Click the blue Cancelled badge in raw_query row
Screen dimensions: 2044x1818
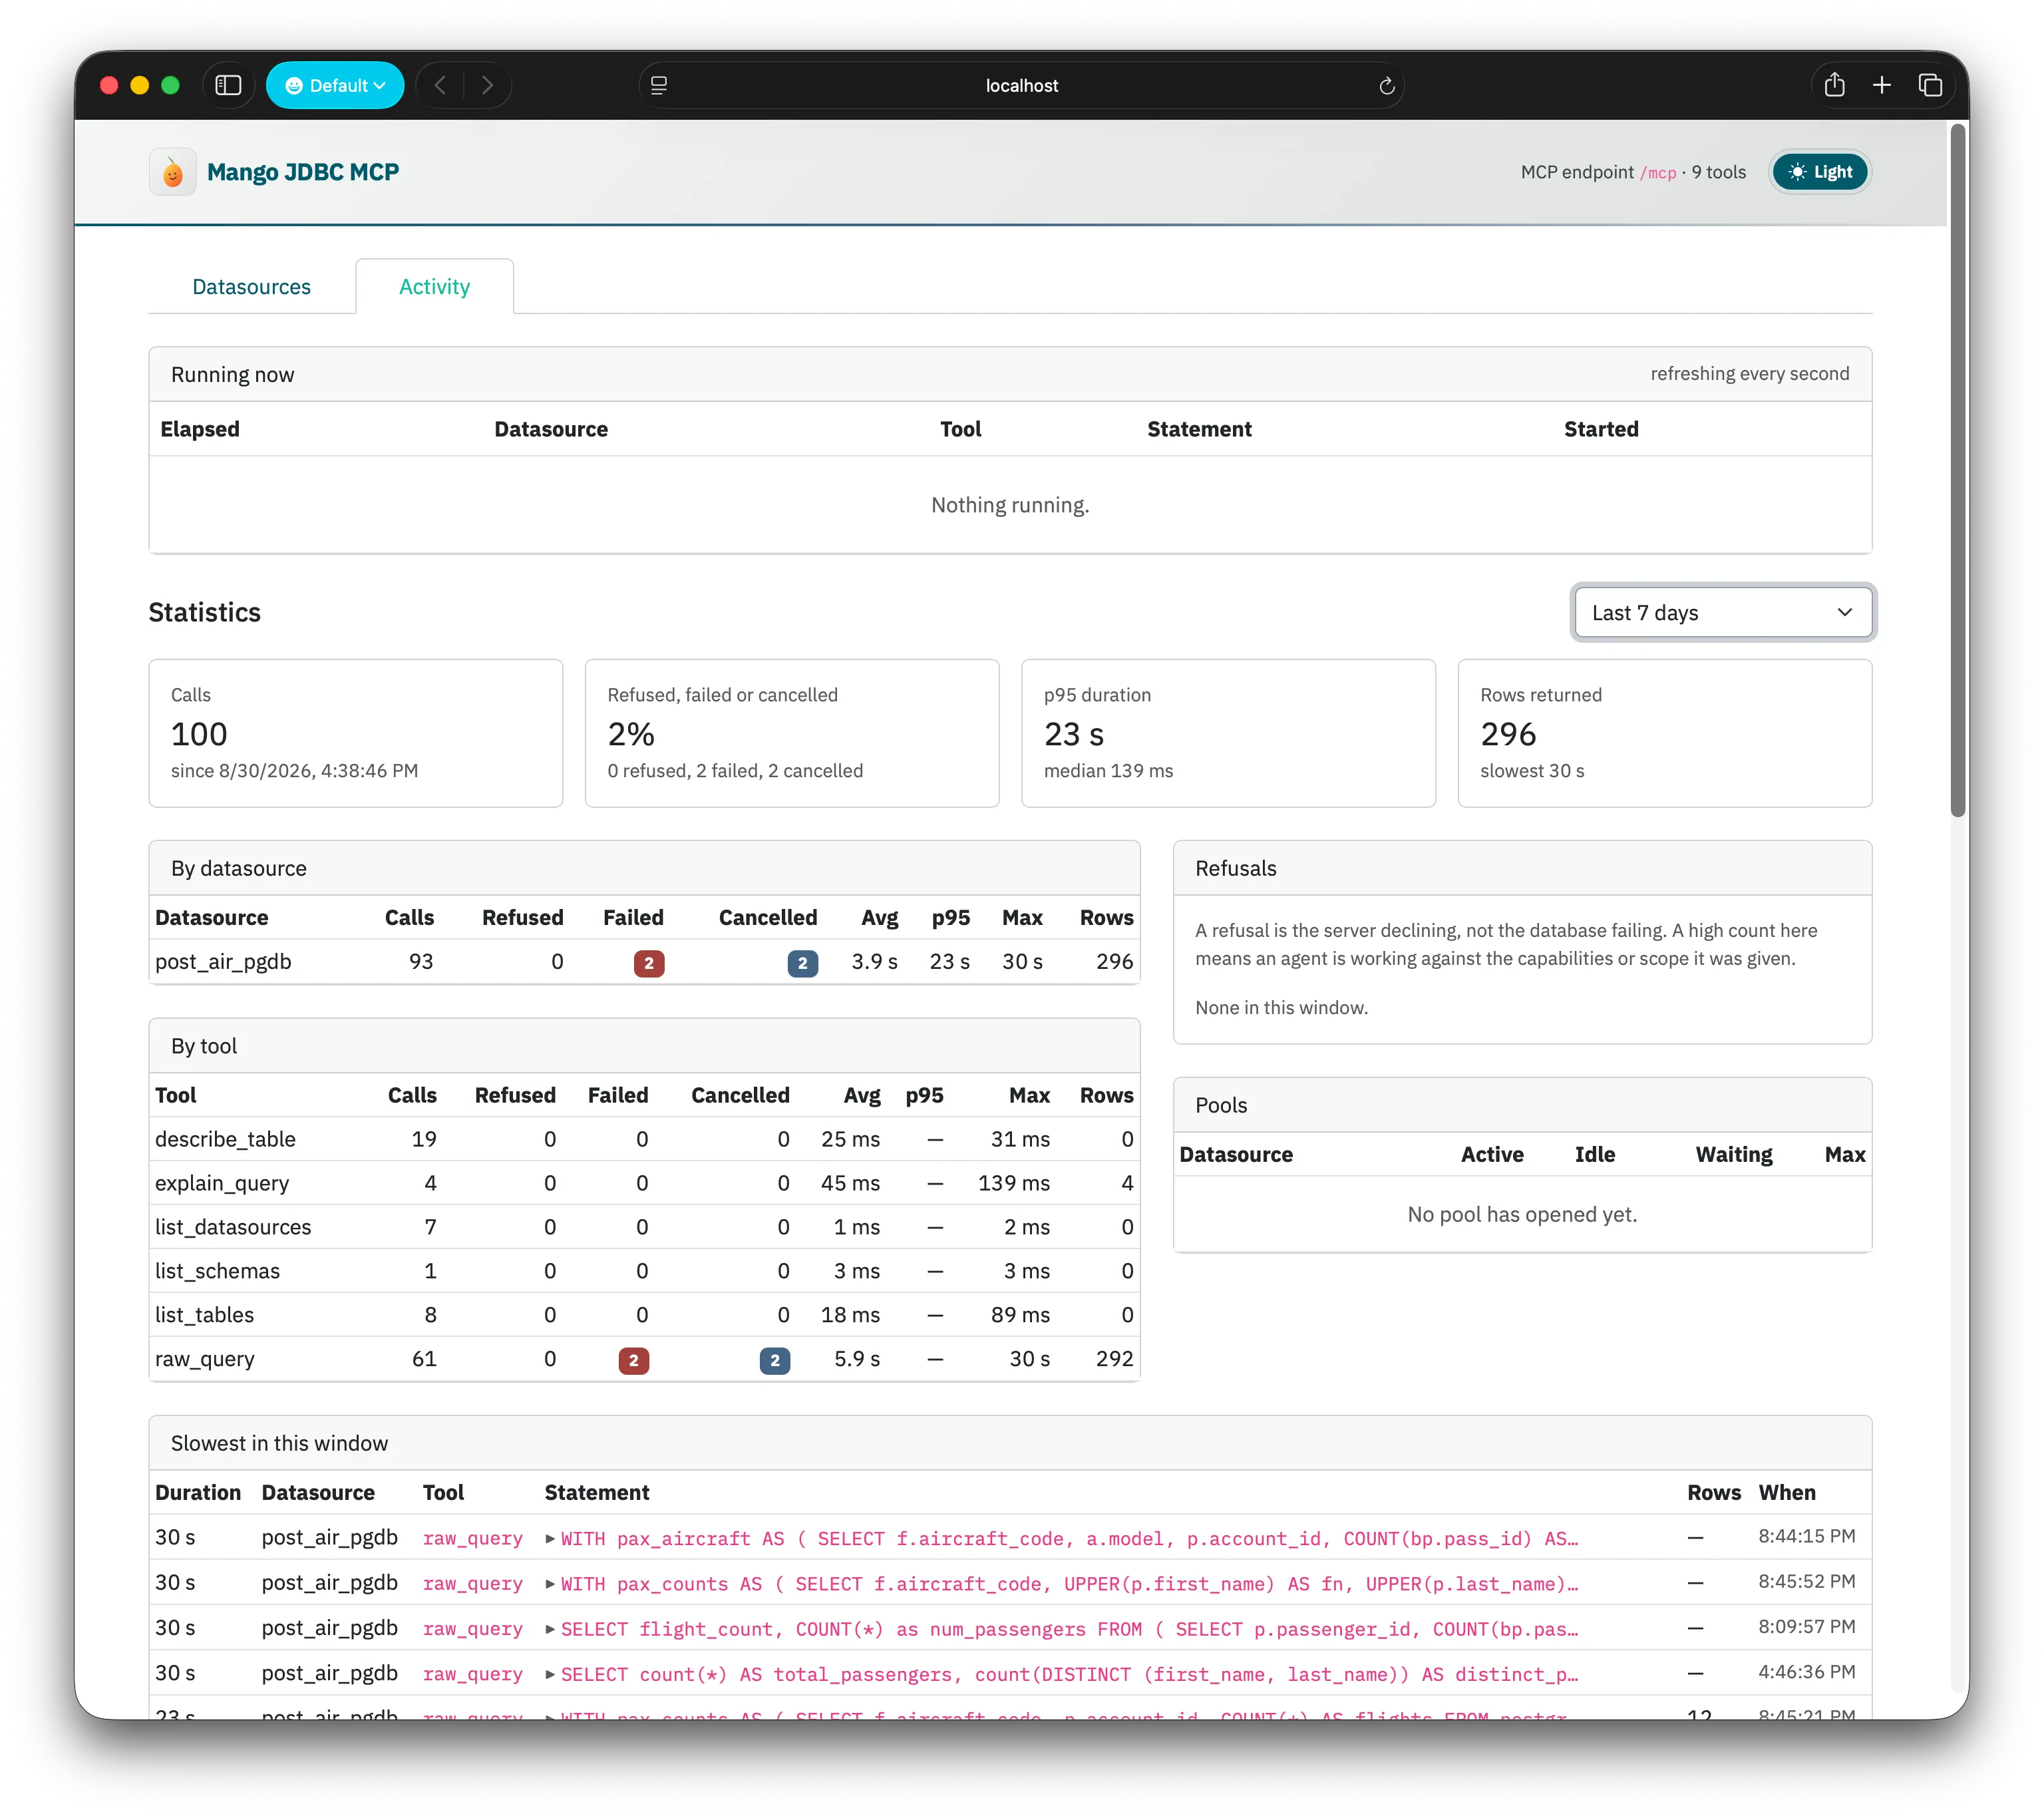pyautogui.click(x=775, y=1360)
